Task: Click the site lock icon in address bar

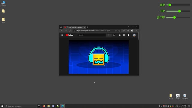Action: tap(74, 31)
